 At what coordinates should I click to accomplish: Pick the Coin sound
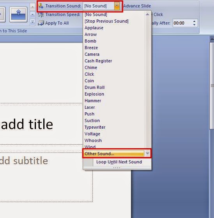click(x=89, y=81)
